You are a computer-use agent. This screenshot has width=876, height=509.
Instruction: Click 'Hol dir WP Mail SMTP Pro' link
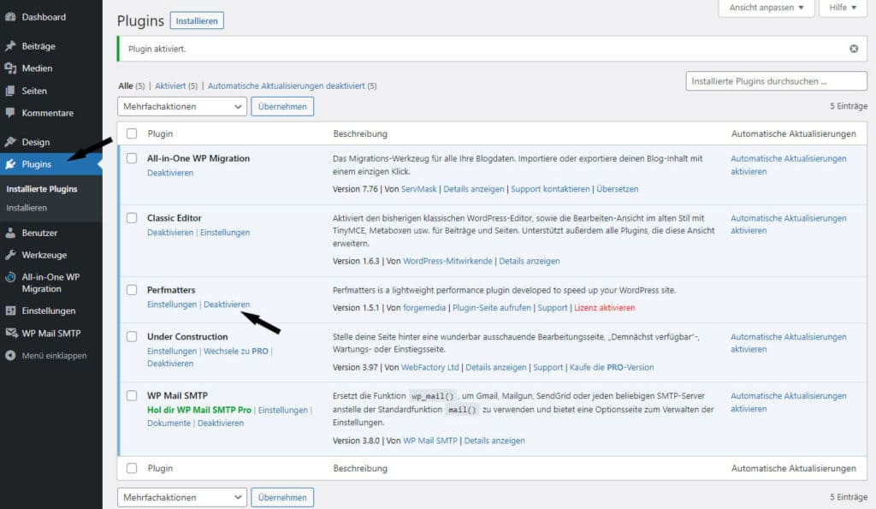pos(199,410)
